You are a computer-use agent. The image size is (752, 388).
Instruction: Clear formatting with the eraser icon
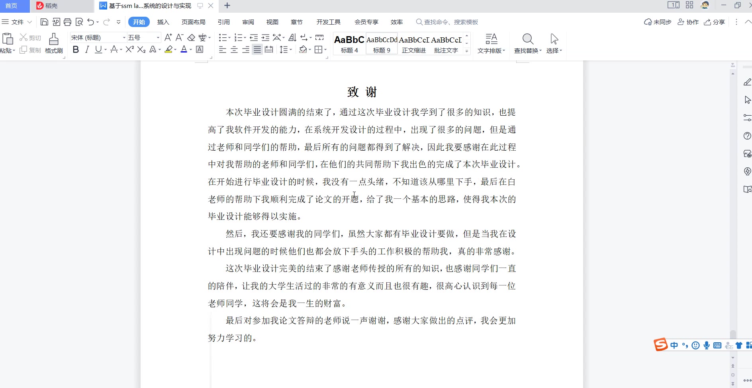[191, 37]
